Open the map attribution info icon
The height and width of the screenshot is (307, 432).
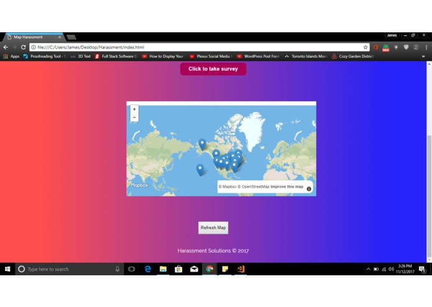309,189
